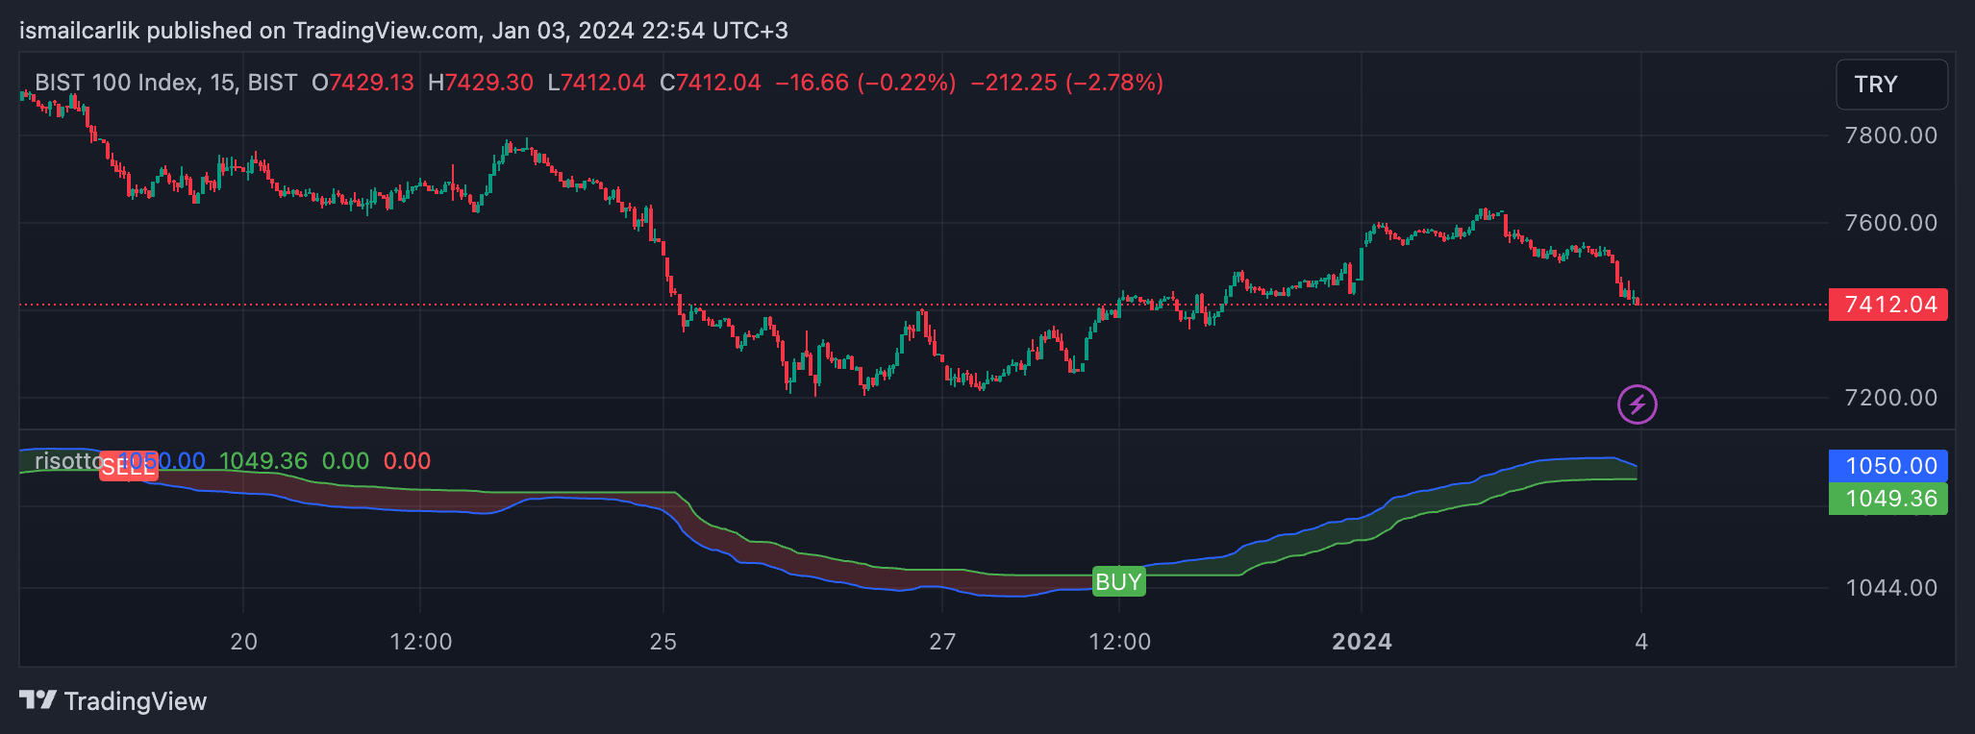
Task: Click the blue 1050.00 indicator value tag
Action: [1887, 466]
